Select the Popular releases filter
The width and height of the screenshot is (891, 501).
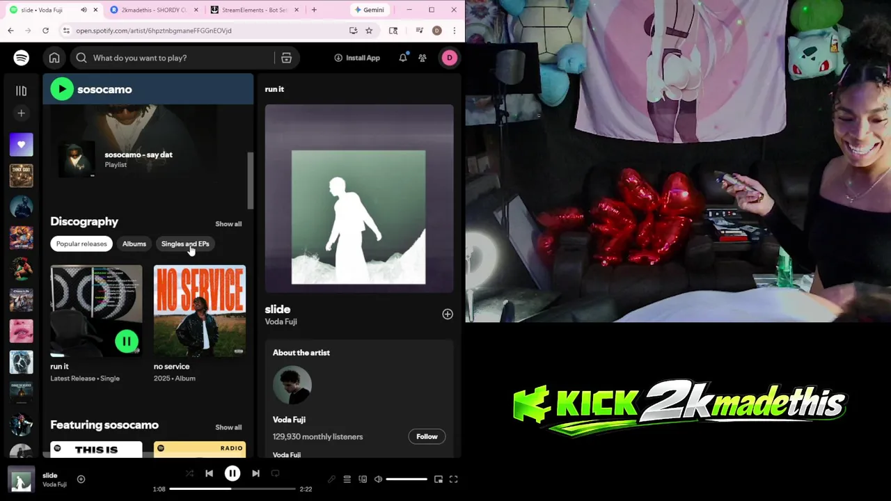coord(81,244)
